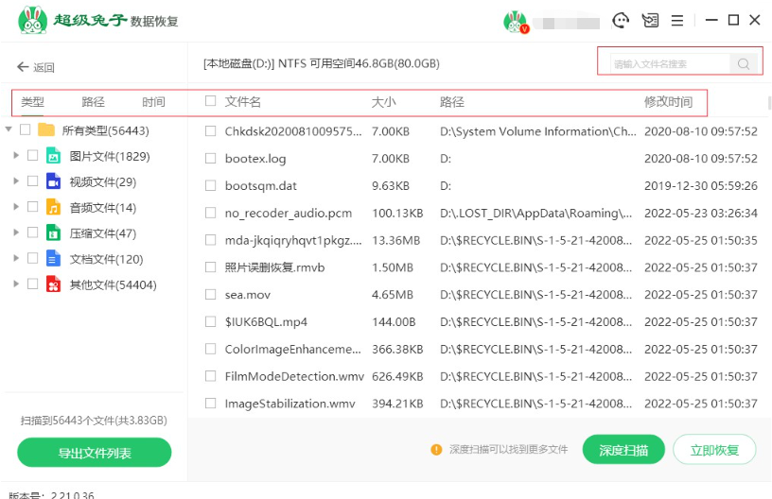Expand the 文档文件 tree node
This screenshot has width=772, height=499.
pyautogui.click(x=16, y=258)
